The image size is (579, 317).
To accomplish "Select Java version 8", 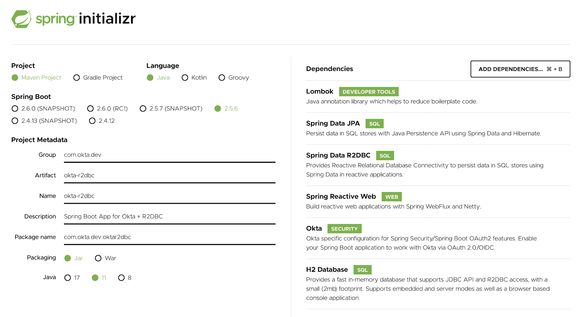I will pyautogui.click(x=121, y=278).
